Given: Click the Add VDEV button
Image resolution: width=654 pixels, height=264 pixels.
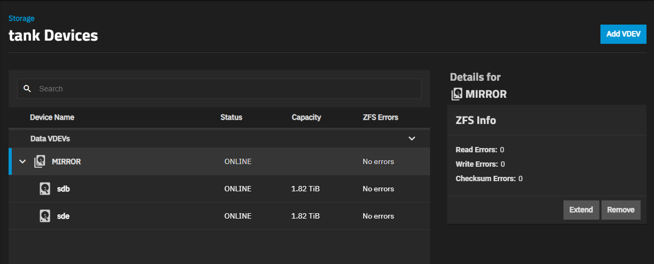Looking at the screenshot, I should [x=623, y=34].
